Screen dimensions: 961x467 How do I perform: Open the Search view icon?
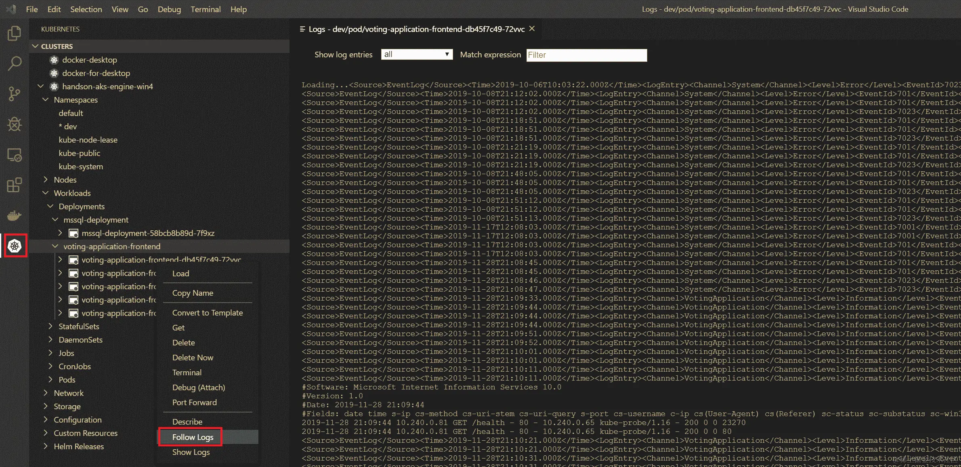pyautogui.click(x=15, y=63)
